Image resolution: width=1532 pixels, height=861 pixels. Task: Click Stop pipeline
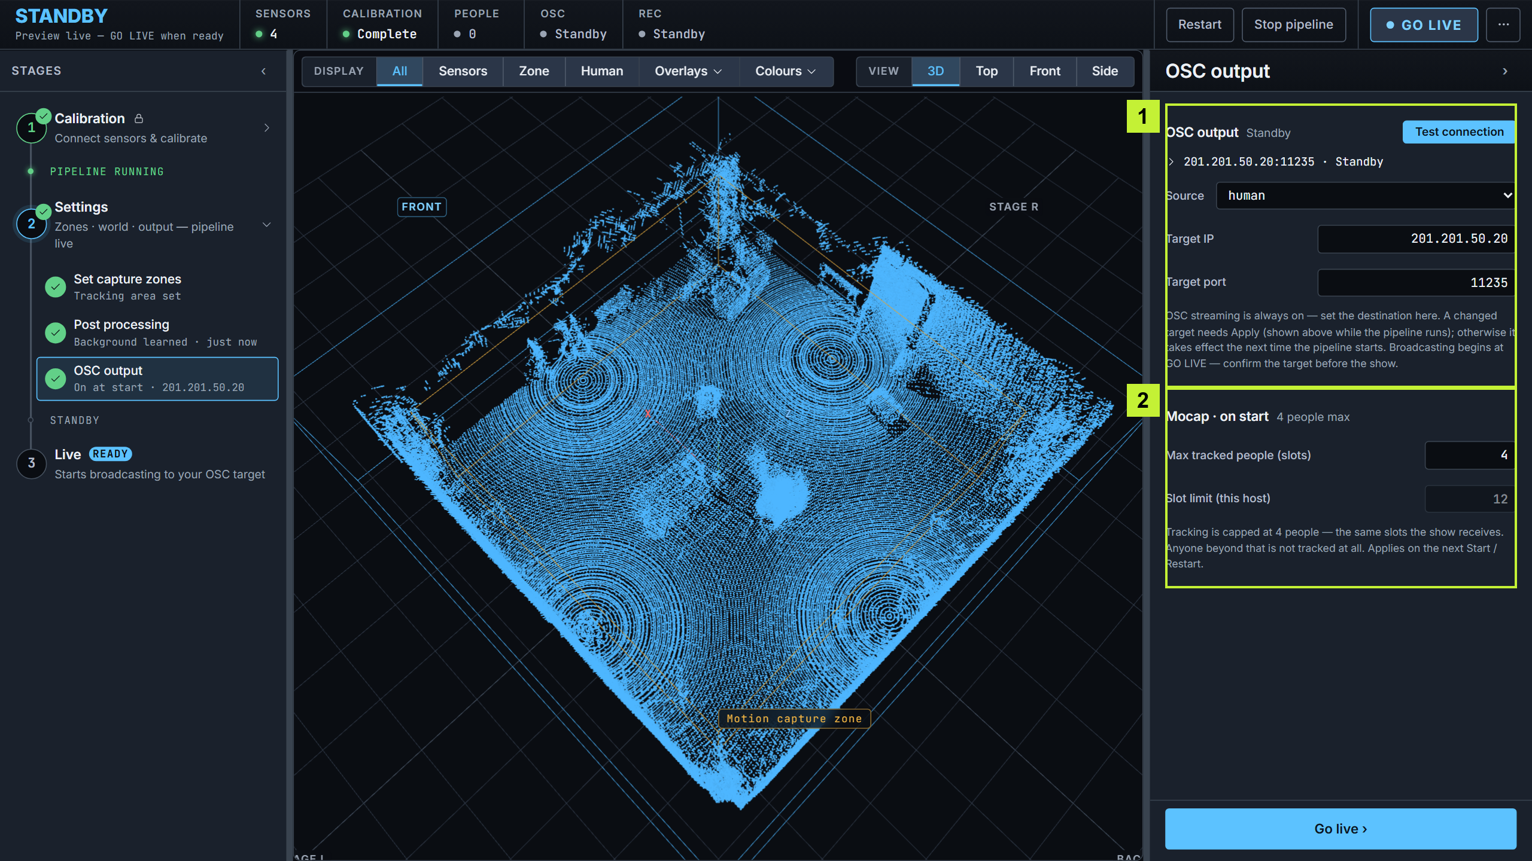click(1294, 25)
